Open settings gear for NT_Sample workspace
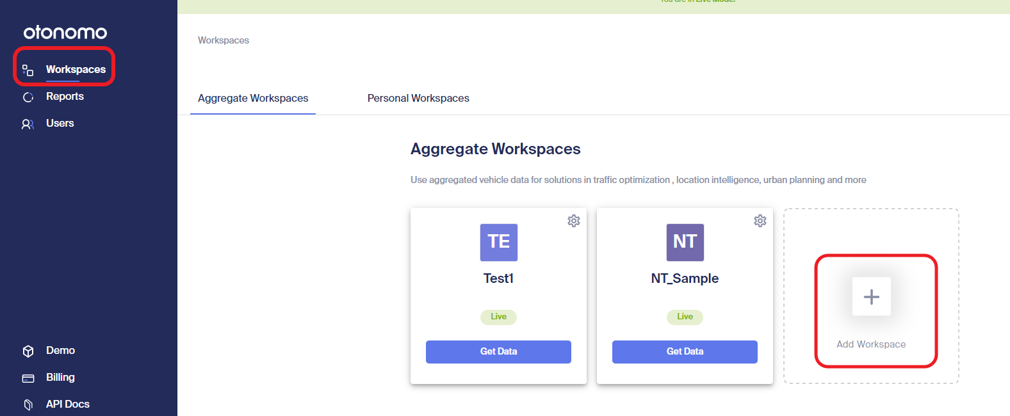 [x=760, y=221]
